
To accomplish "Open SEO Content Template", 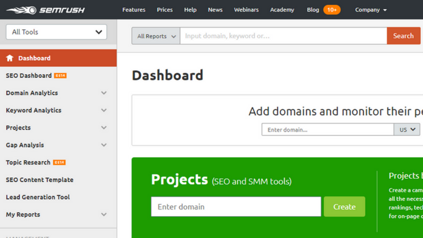I will pos(40,180).
